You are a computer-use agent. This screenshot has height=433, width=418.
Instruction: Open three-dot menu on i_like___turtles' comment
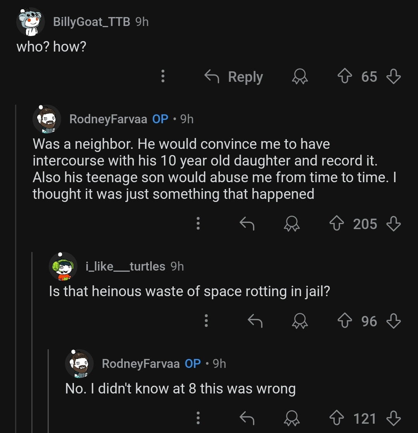[x=206, y=321]
